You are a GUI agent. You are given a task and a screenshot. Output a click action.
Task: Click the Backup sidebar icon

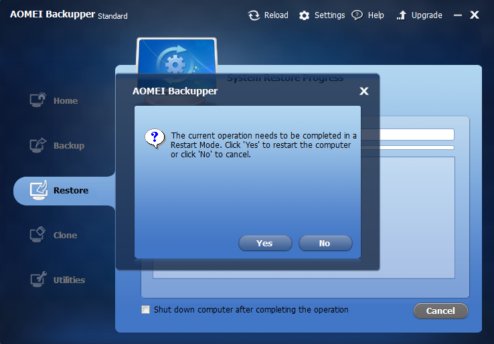tap(38, 145)
